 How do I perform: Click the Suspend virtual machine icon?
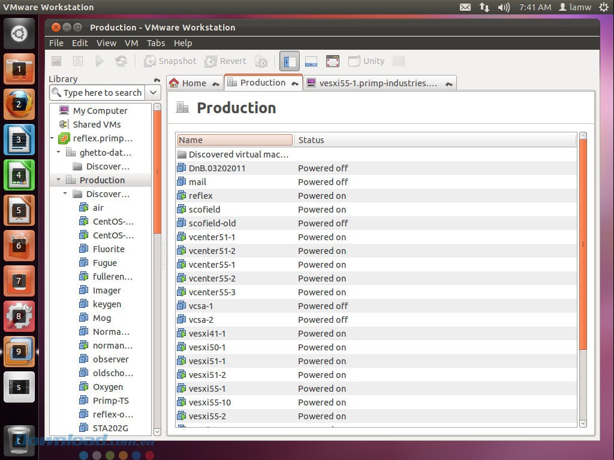78,61
